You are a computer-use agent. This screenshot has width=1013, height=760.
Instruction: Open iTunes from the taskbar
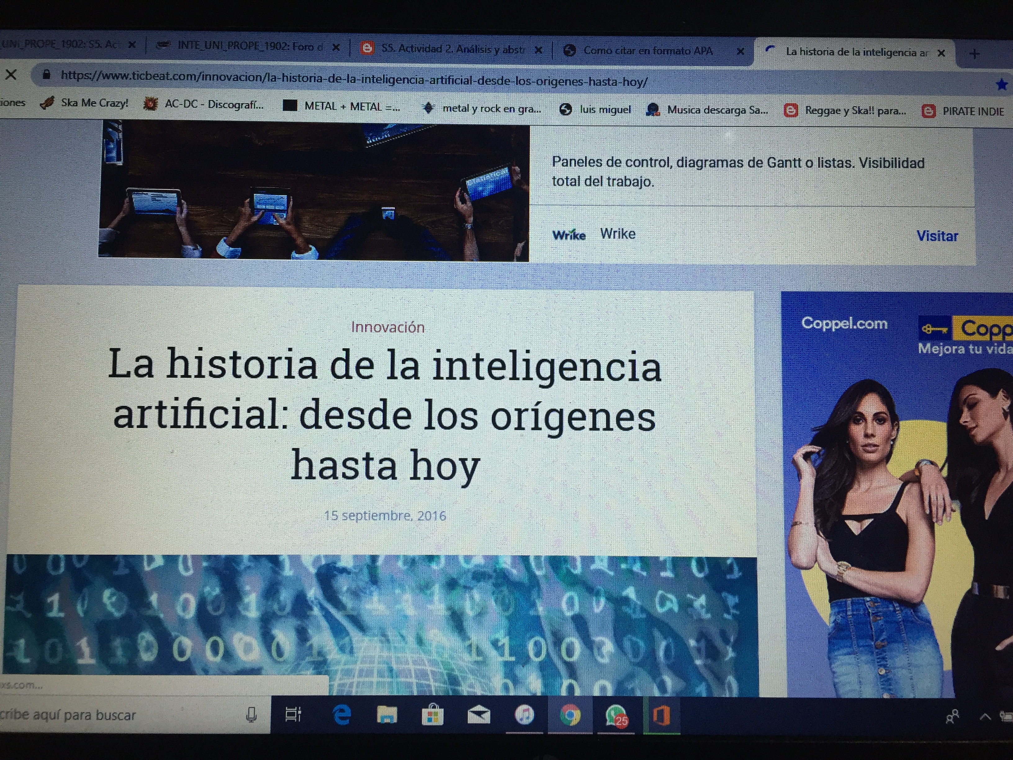pyautogui.click(x=525, y=715)
